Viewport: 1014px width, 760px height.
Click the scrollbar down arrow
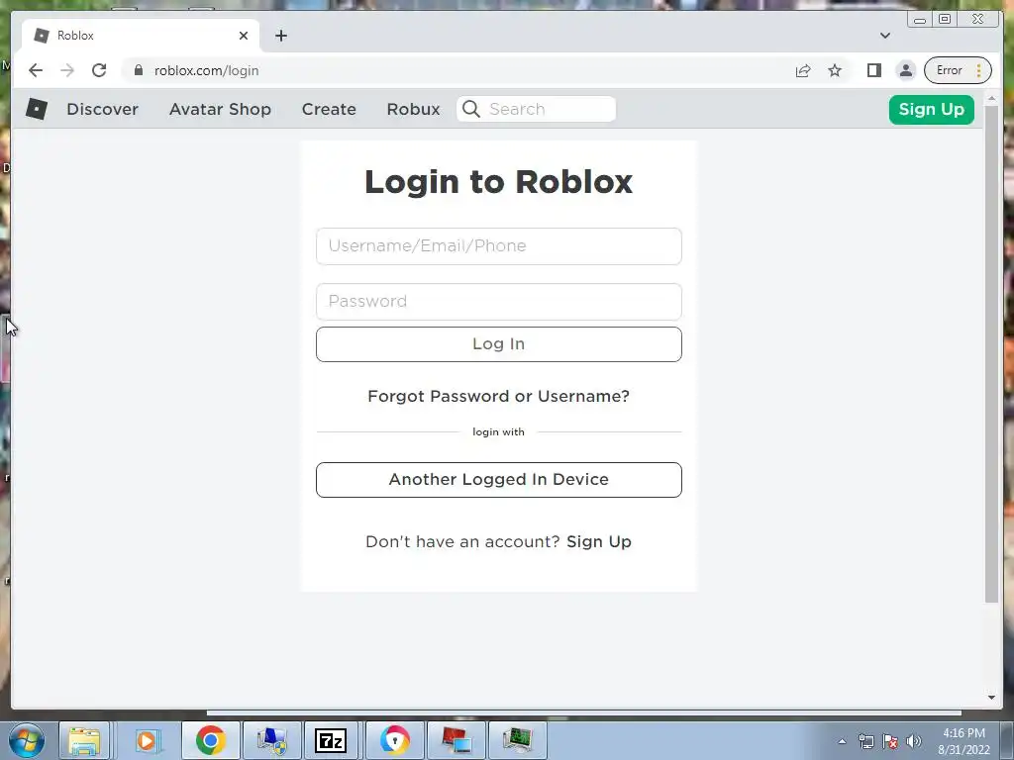pyautogui.click(x=991, y=697)
